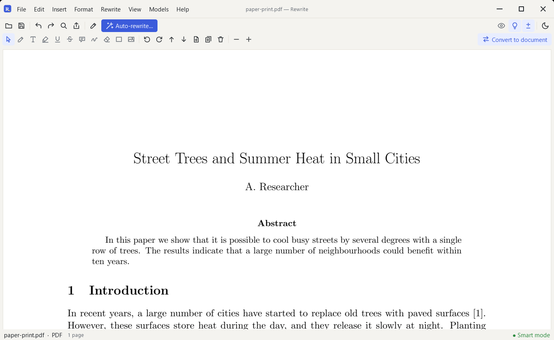The image size is (554, 340).
Task: Select the pointer selection tool
Action: tap(8, 40)
